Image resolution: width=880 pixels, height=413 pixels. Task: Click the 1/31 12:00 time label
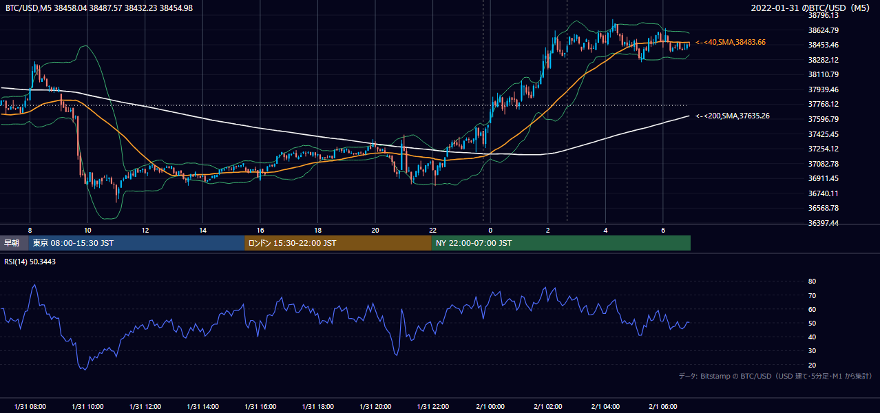tap(145, 407)
